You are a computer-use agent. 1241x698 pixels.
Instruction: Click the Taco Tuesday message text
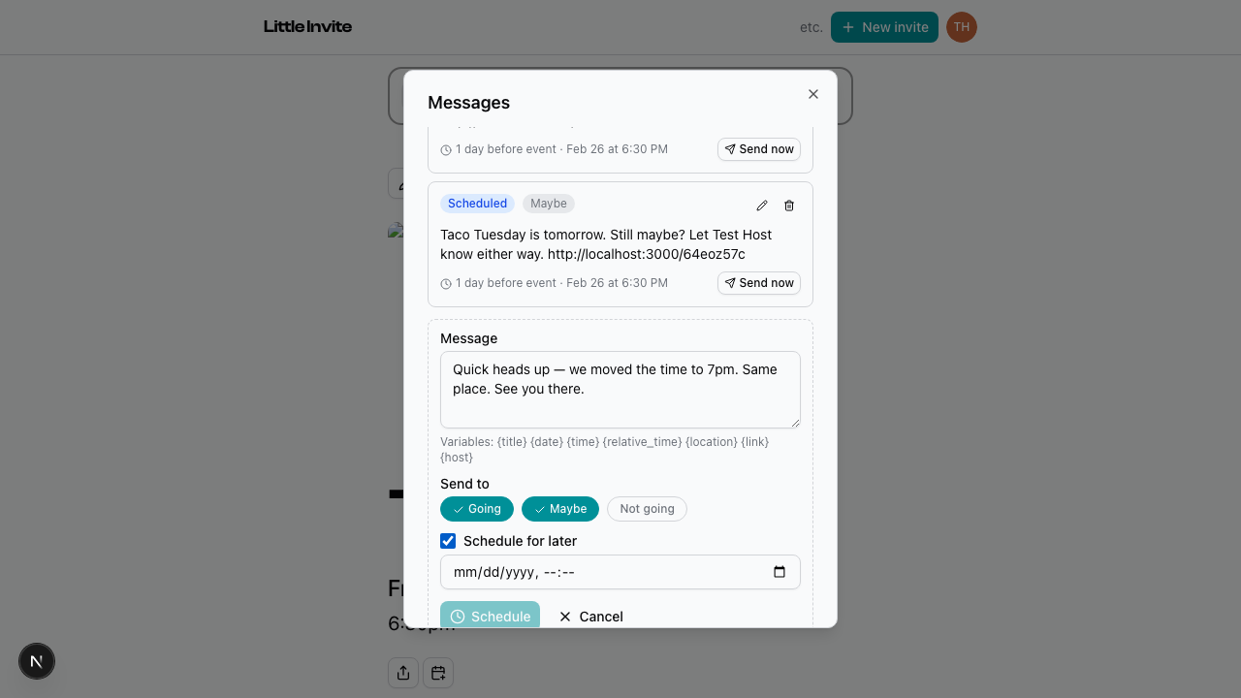point(606,244)
